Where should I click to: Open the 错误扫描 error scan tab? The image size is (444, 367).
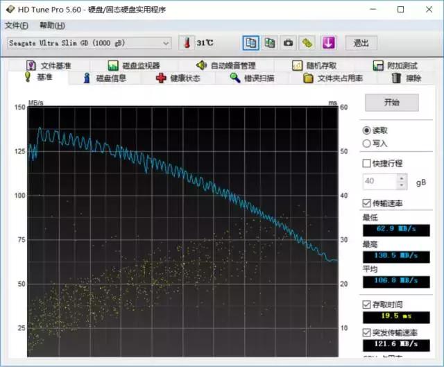(x=252, y=78)
